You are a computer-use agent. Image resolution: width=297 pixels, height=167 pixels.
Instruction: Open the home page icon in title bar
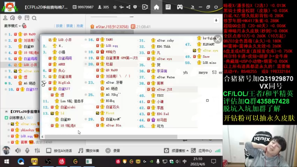[156, 7]
